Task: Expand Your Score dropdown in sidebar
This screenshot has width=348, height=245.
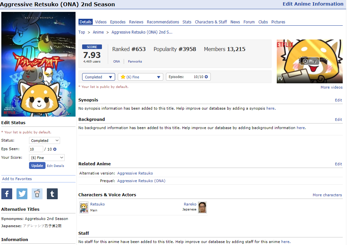Action: pos(47,158)
